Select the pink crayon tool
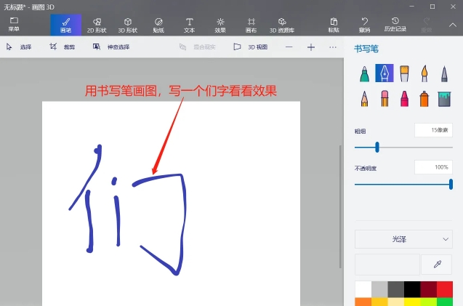Image resolution: width=463 pixels, height=306 pixels. coord(404,98)
